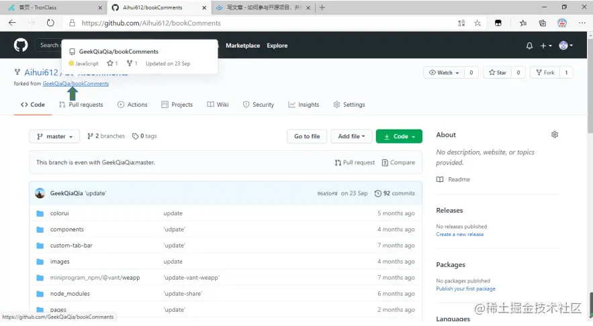
Task: Open 'update-share' commit message
Action: [x=183, y=294]
